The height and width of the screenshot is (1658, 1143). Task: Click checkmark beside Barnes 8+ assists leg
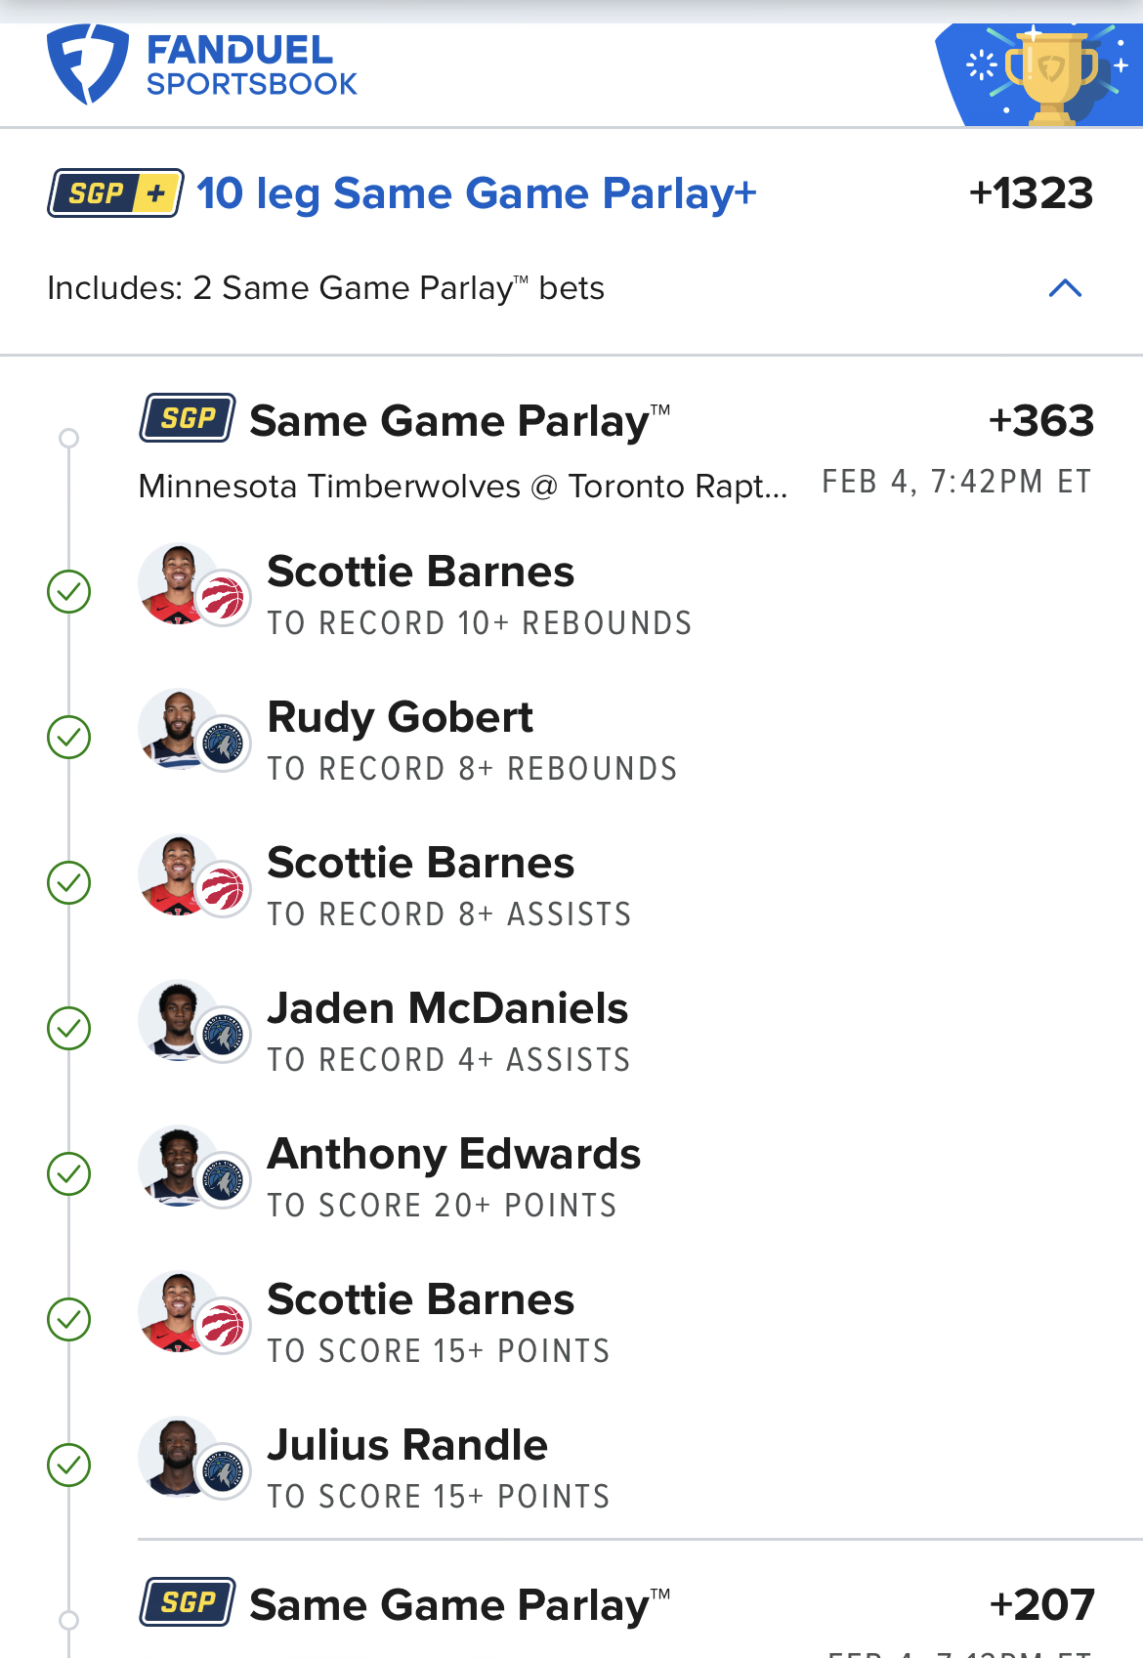[x=69, y=883]
